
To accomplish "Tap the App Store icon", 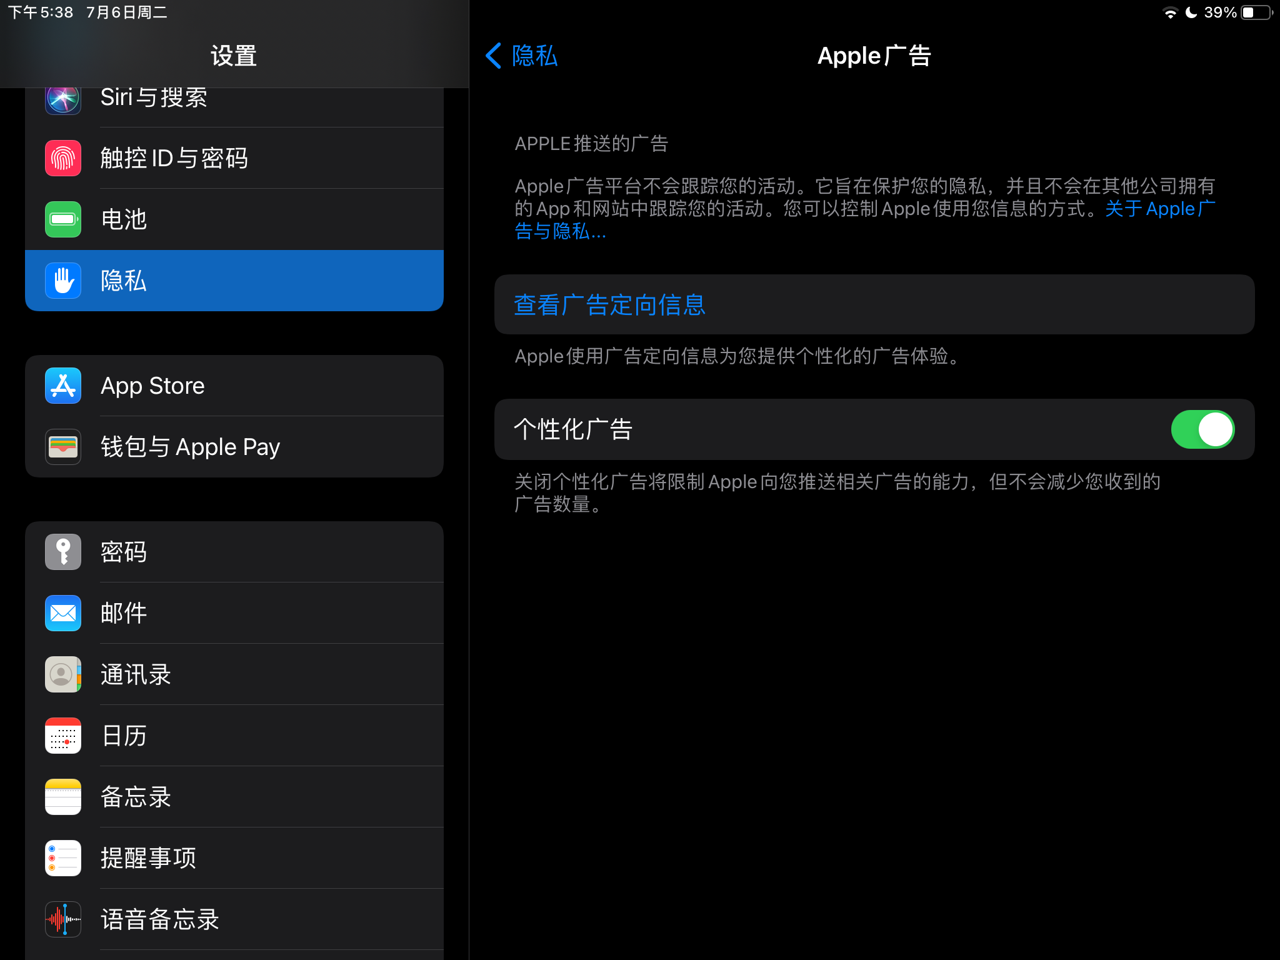I will tap(63, 386).
